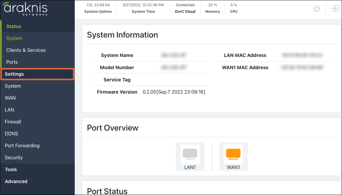Screen dimensions: 342x195
Task: Click the Araknis Networks logo
Action: [25, 9]
